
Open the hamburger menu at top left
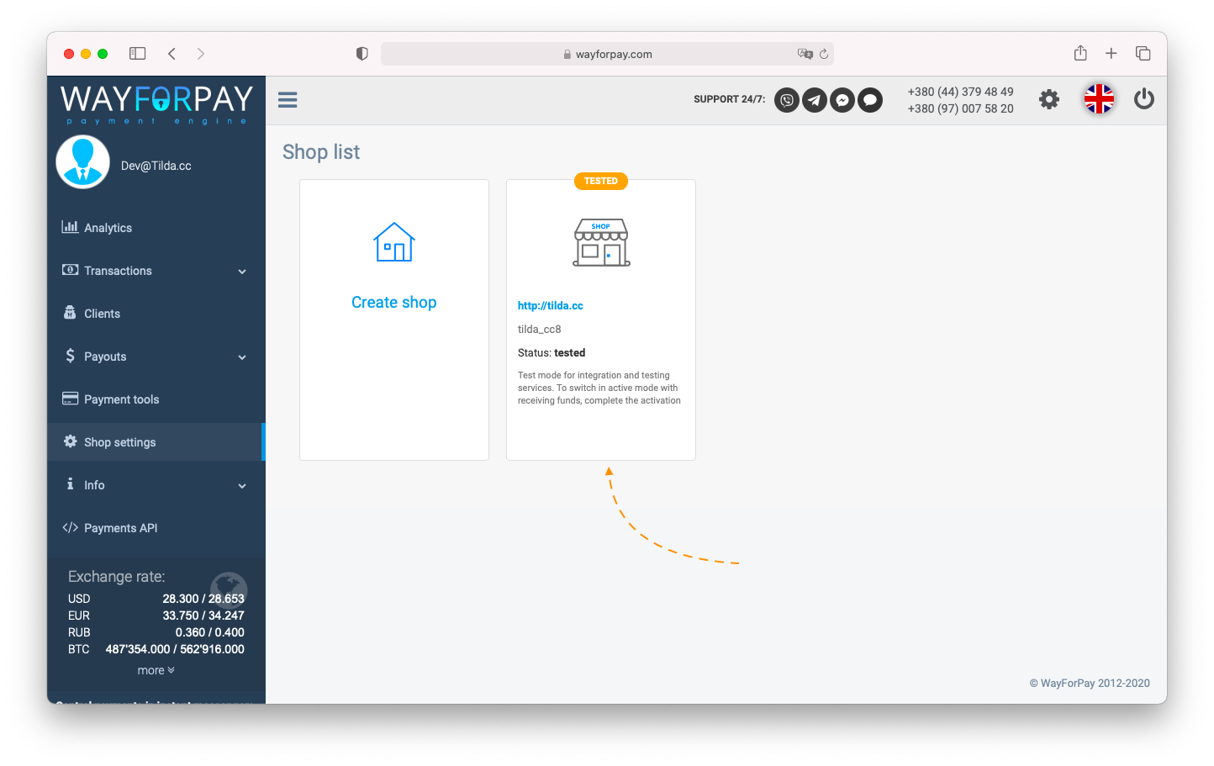288,99
